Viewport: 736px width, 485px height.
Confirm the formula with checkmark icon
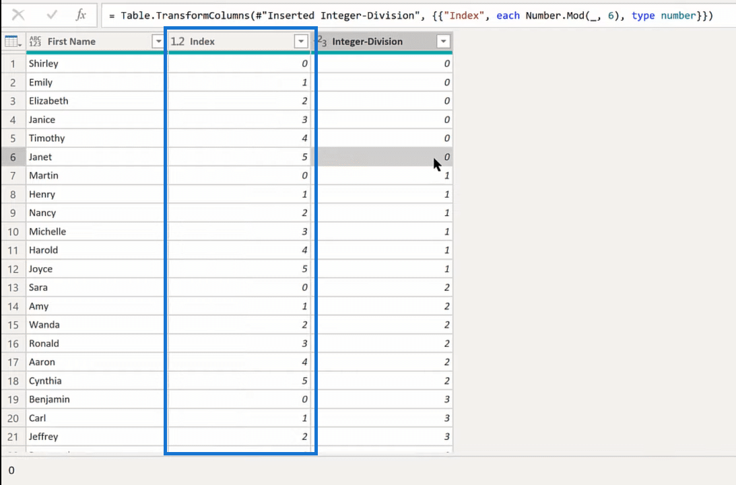52,15
